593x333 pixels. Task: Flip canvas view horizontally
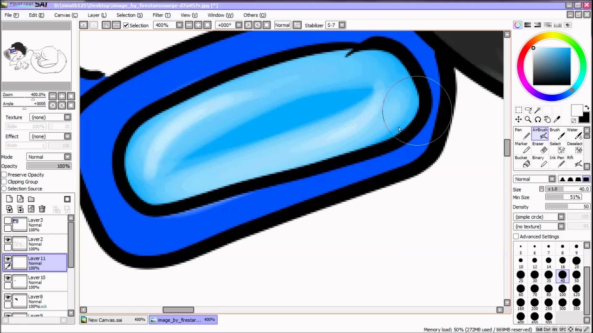[x=297, y=25]
